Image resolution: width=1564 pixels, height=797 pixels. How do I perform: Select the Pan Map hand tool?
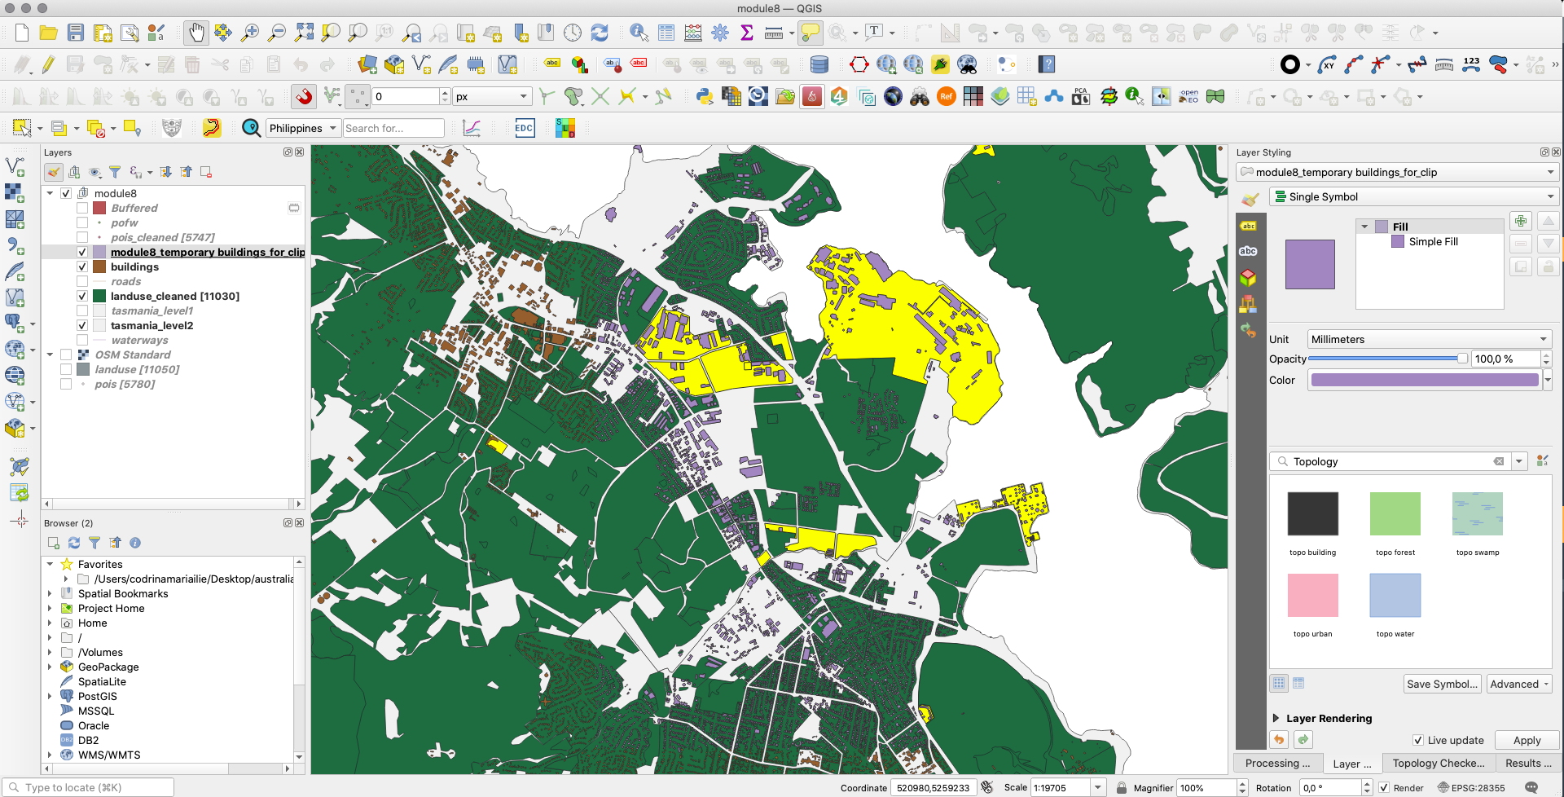point(195,33)
